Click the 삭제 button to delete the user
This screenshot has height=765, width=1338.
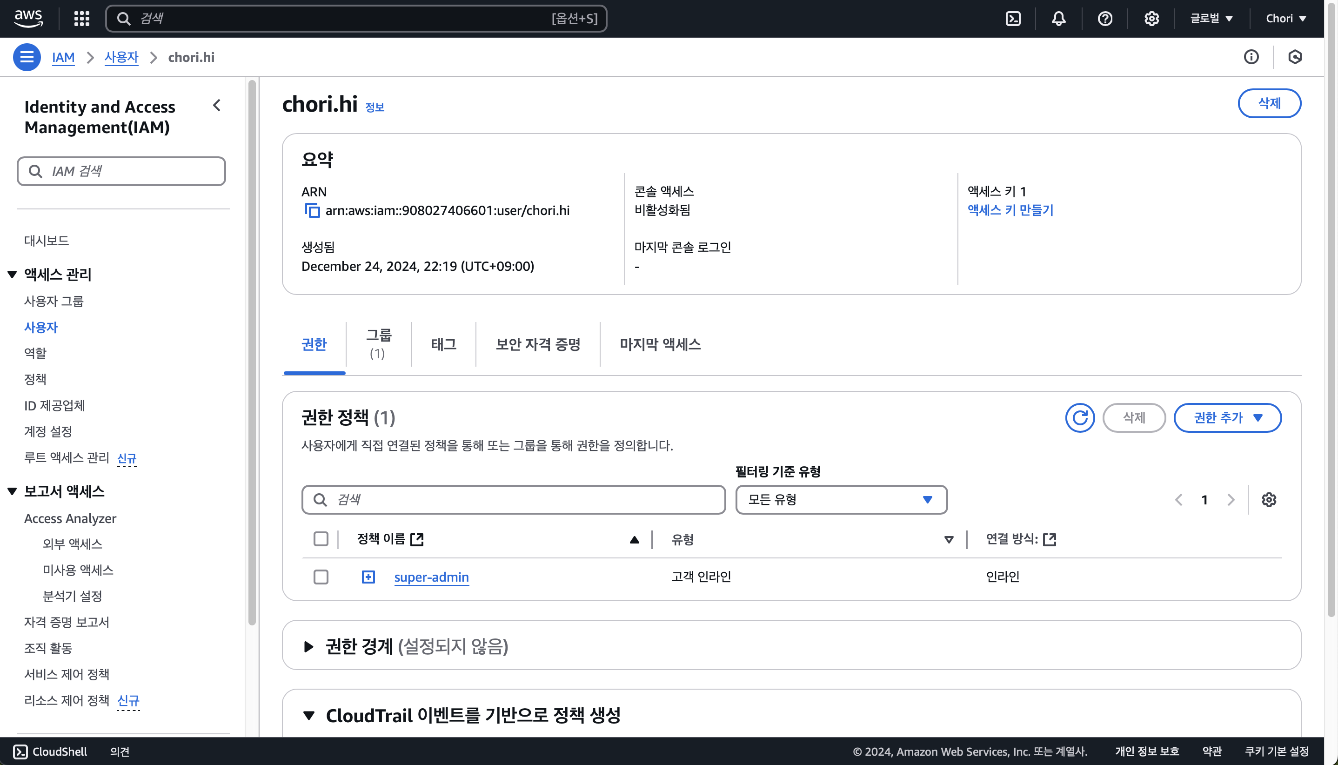click(x=1269, y=103)
